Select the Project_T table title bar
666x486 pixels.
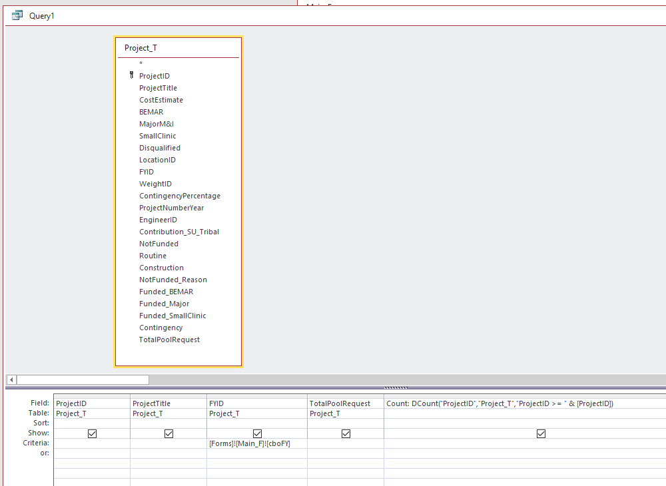178,48
